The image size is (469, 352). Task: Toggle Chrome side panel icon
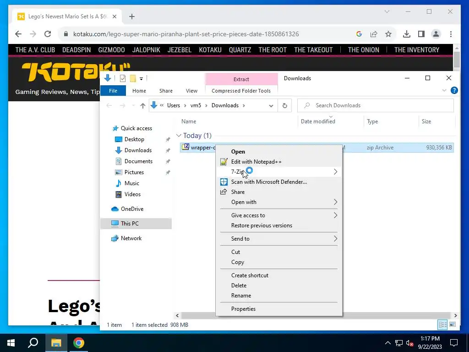(421, 34)
